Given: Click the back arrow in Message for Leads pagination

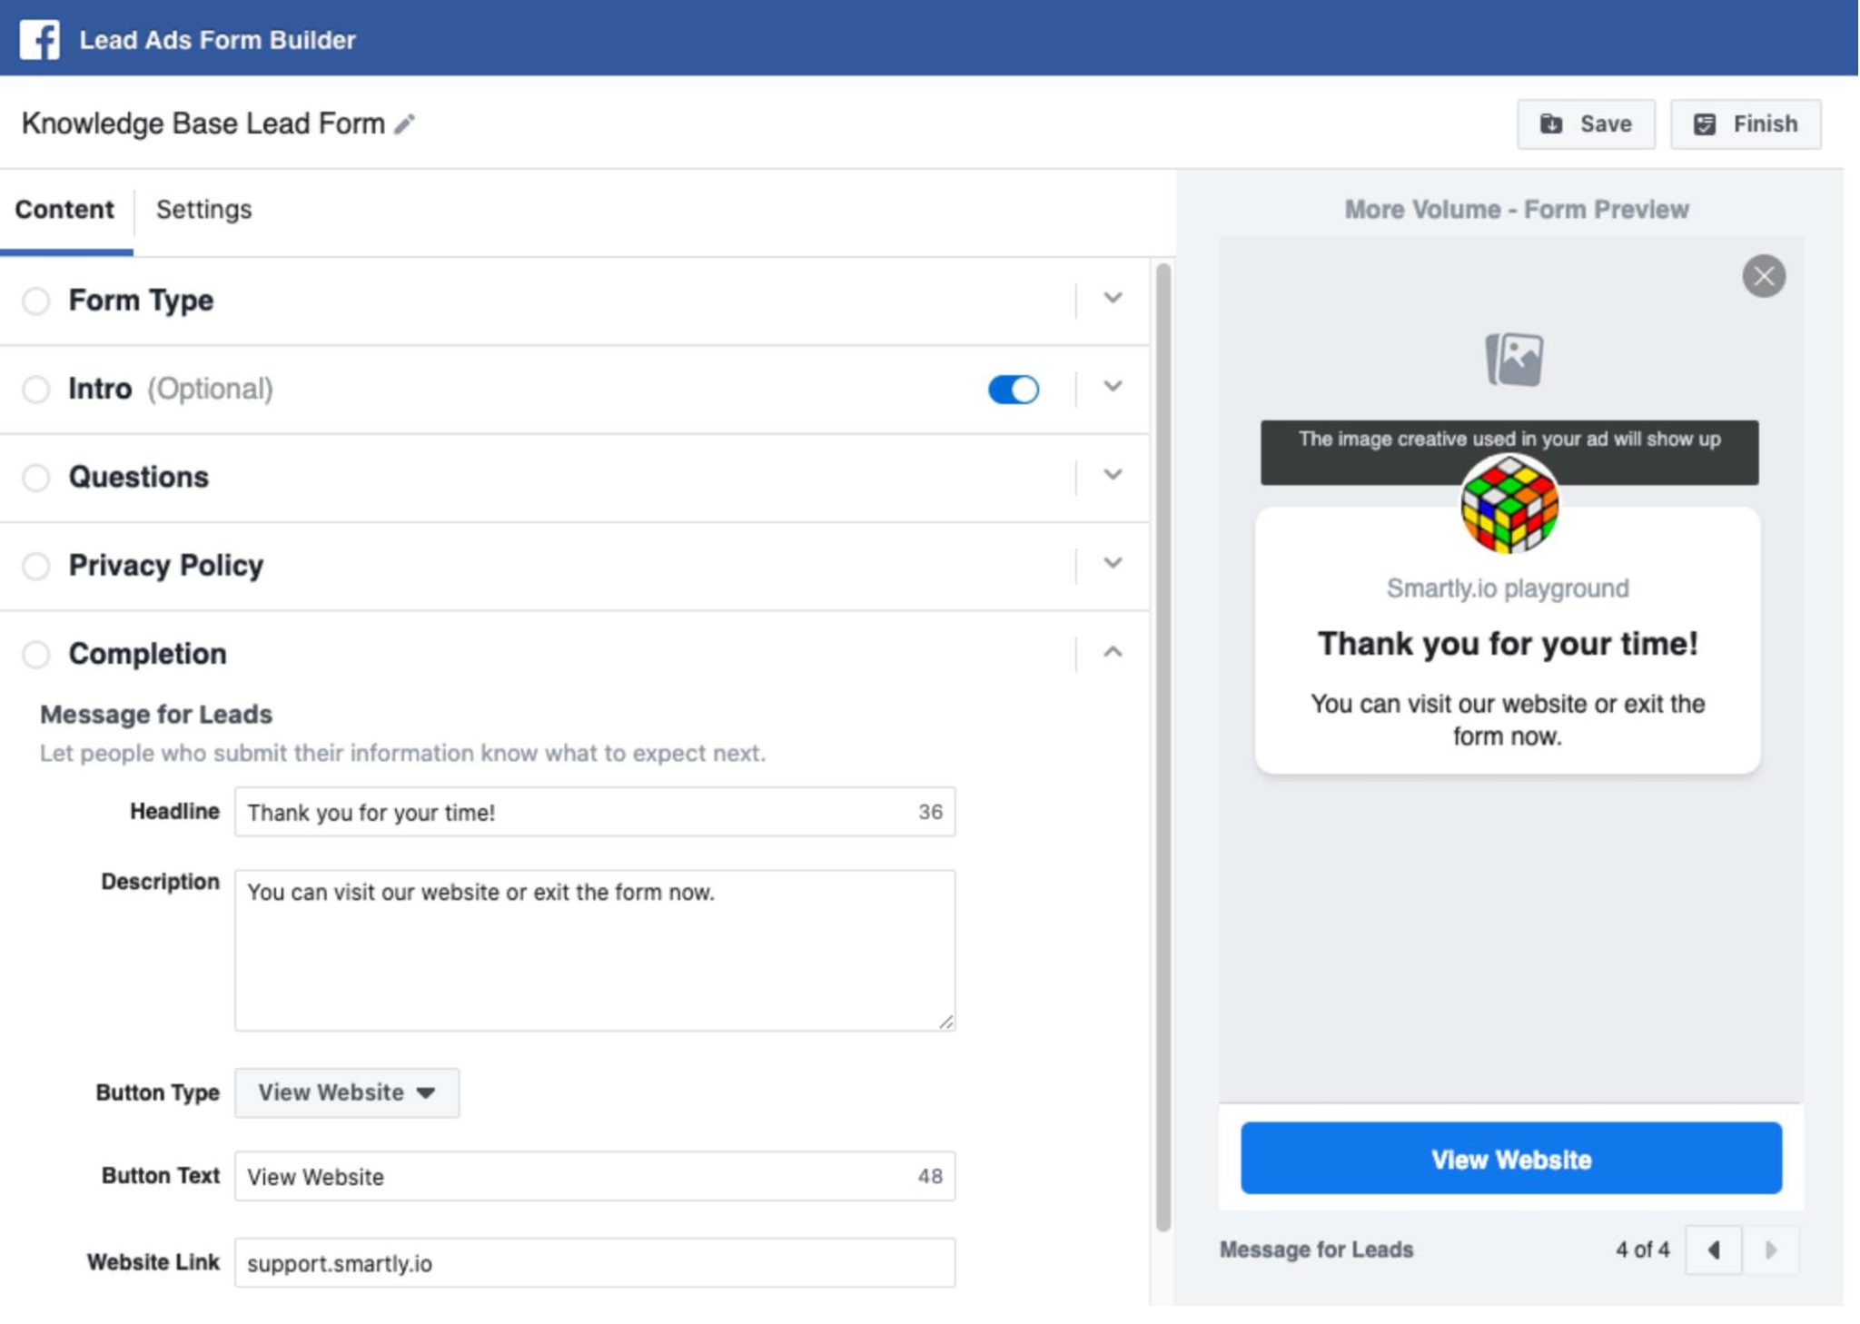Looking at the screenshot, I should pyautogui.click(x=1711, y=1249).
